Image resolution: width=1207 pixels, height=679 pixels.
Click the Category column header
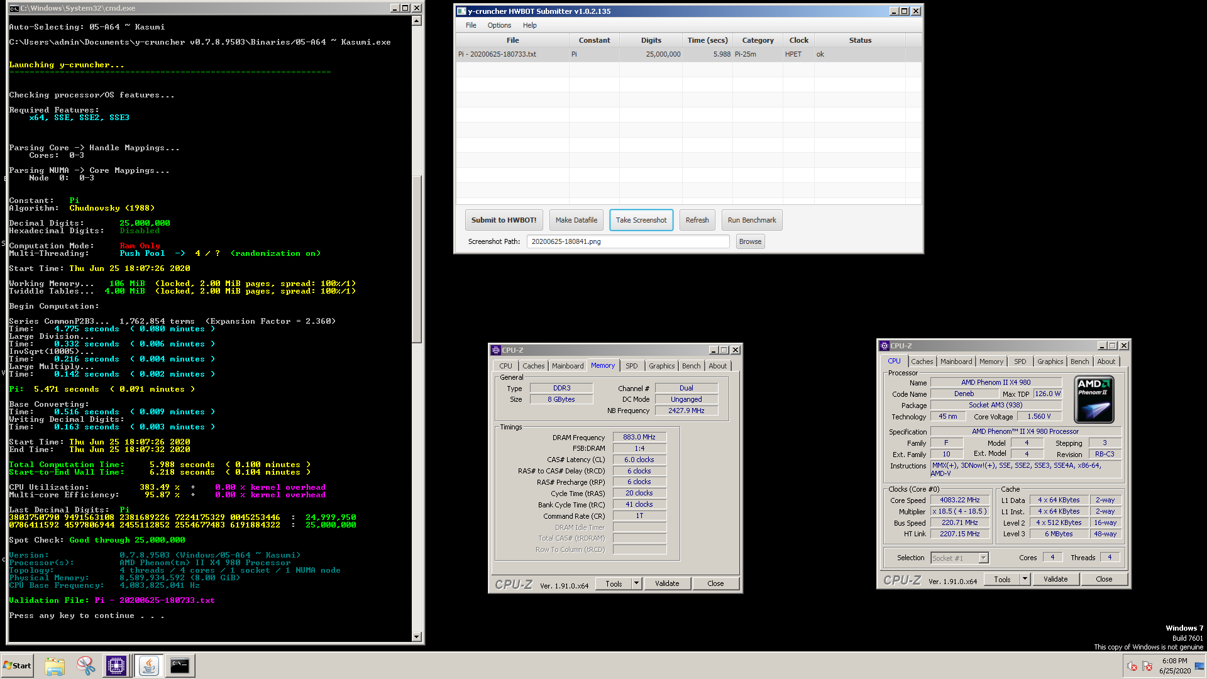click(x=758, y=40)
